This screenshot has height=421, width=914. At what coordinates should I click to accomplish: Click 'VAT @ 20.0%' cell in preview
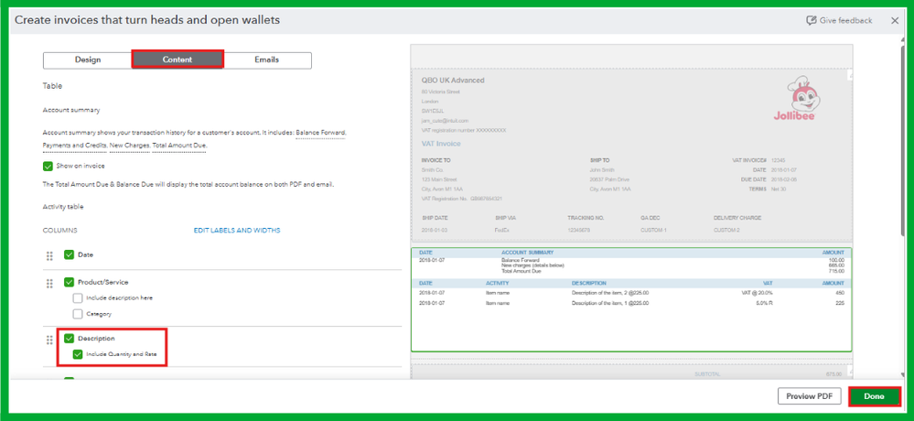[x=758, y=293]
